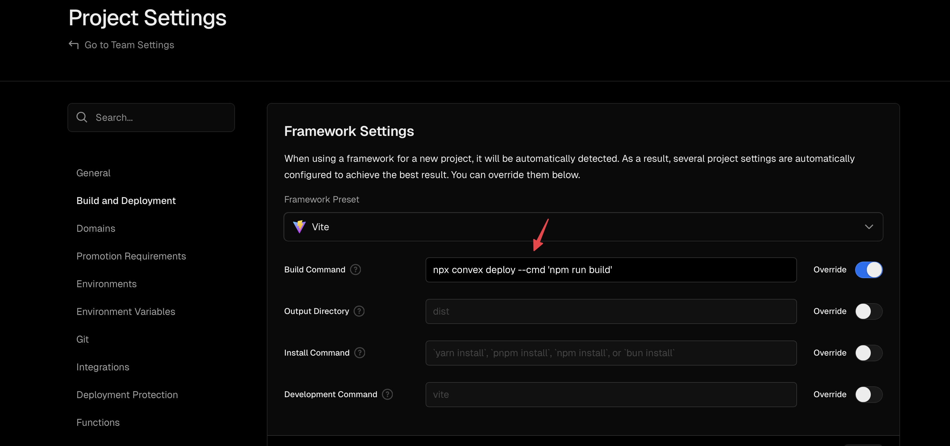Screen dimensions: 950x446
Task: Disable the Build Command override toggle
Action: click(x=868, y=270)
